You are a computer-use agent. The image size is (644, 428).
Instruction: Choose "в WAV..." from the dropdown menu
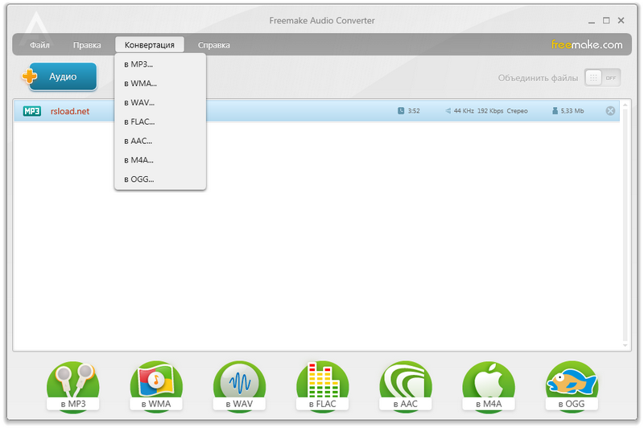click(x=160, y=103)
